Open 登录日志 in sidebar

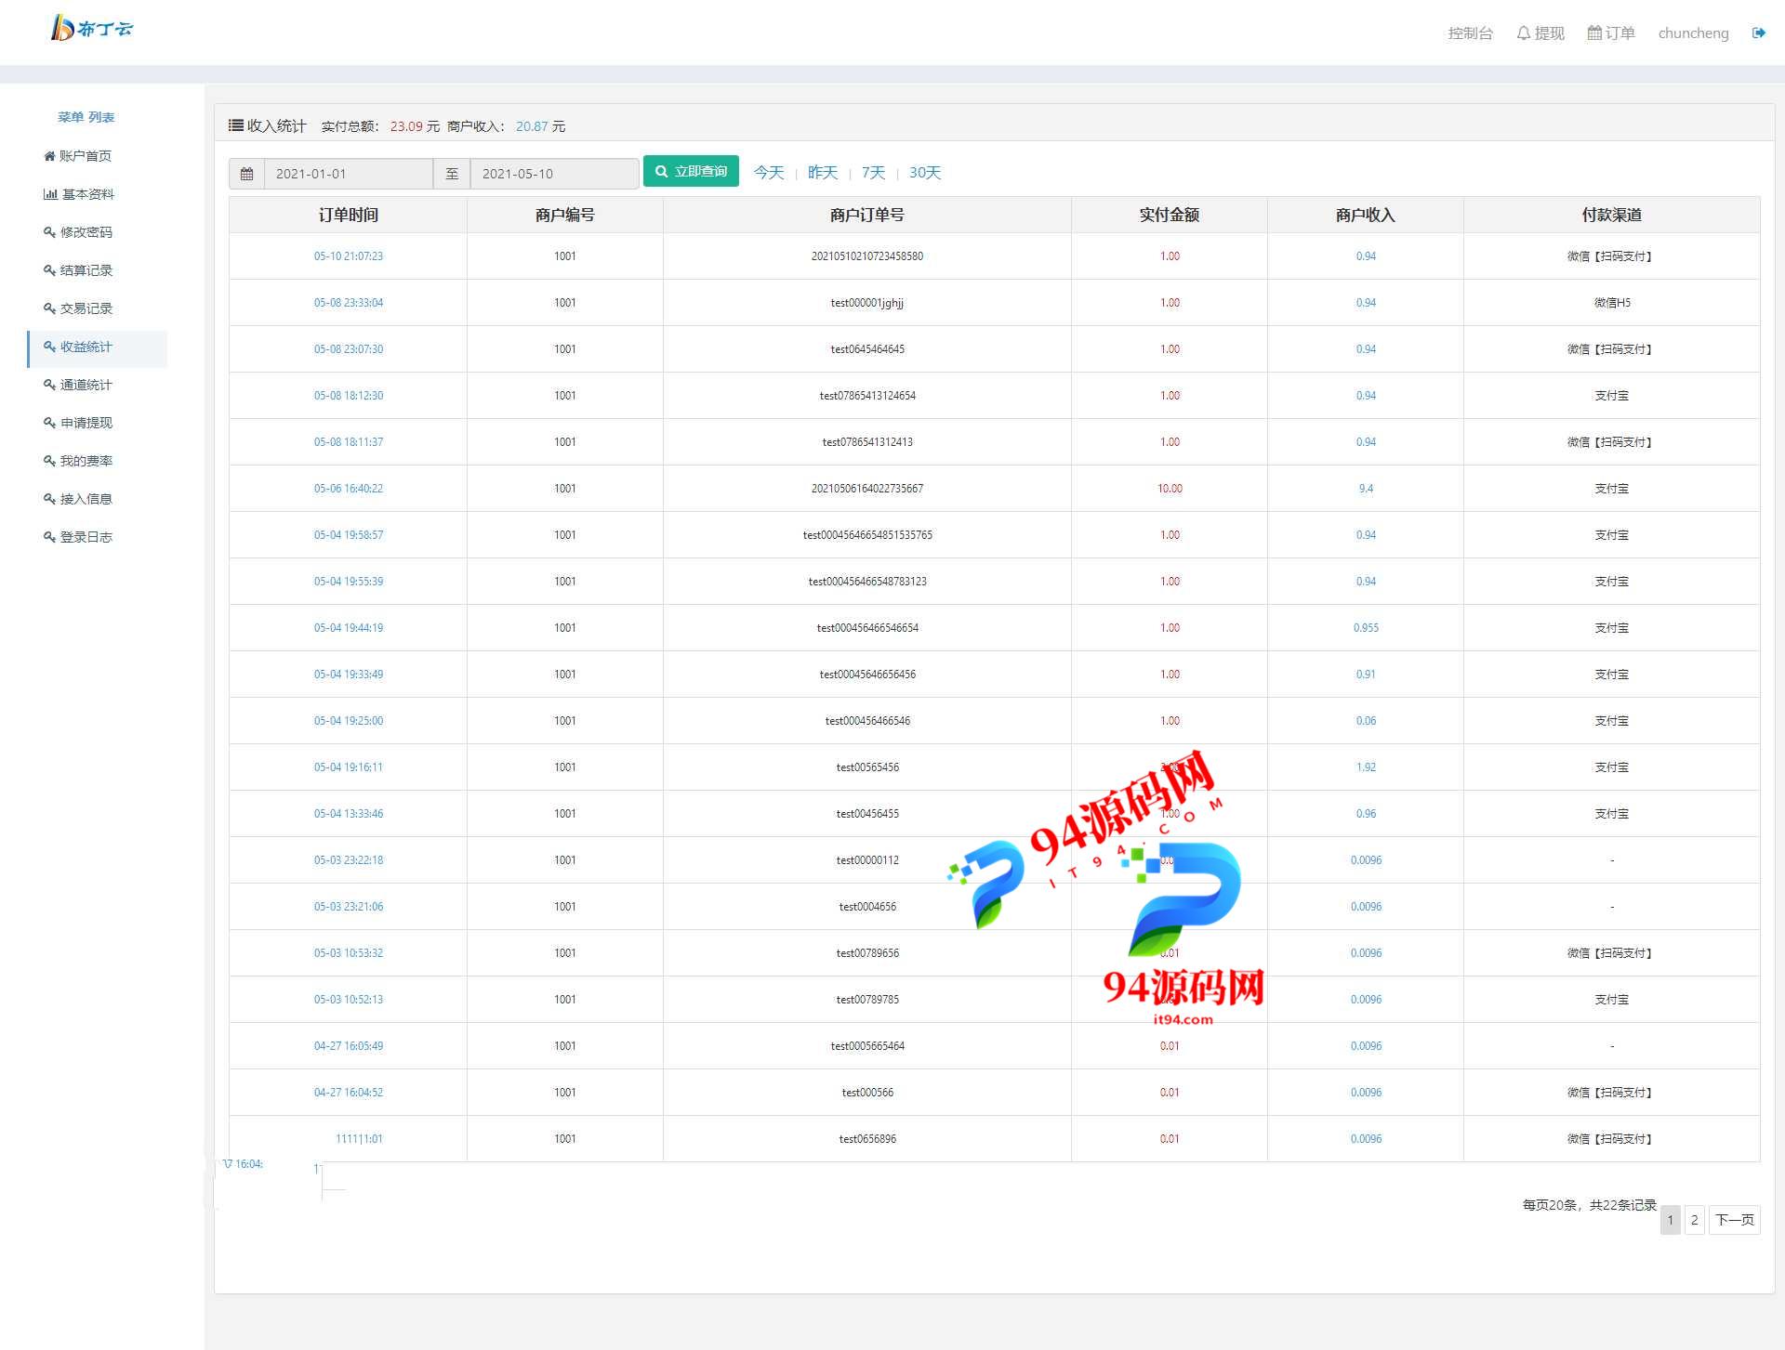(78, 537)
